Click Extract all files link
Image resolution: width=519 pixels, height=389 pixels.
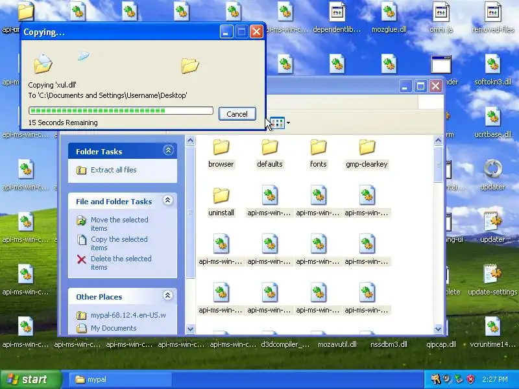pyautogui.click(x=114, y=170)
